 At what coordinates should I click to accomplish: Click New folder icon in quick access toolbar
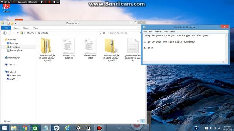12,23
